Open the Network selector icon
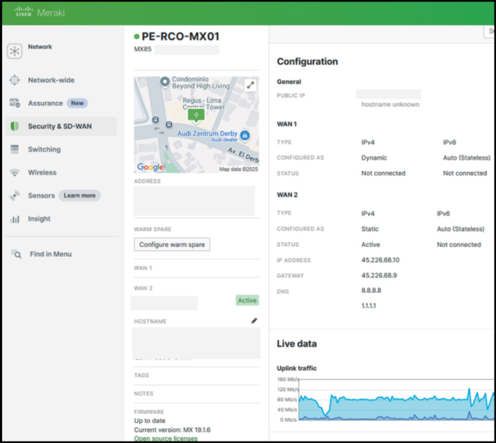Viewport: 496px width, 443px height. pos(14,51)
